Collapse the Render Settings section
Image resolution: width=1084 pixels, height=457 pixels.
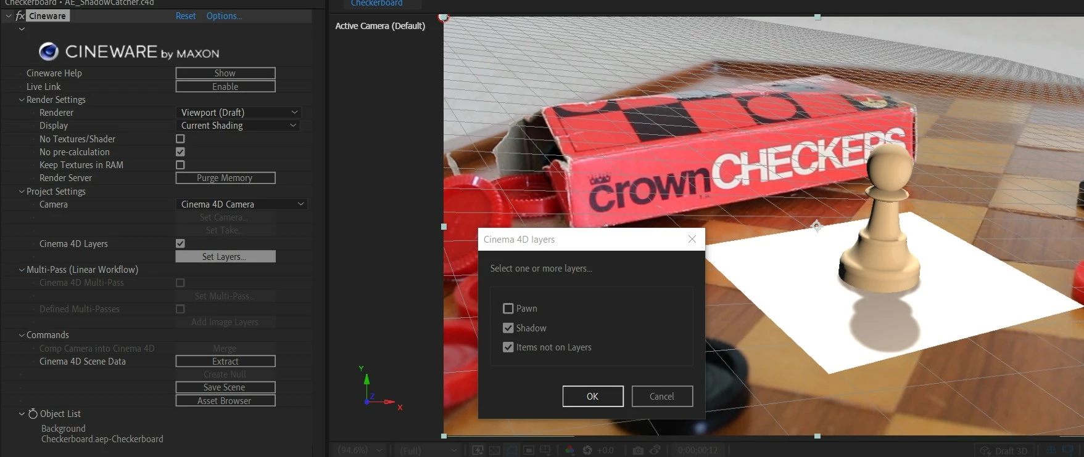pyautogui.click(x=22, y=100)
